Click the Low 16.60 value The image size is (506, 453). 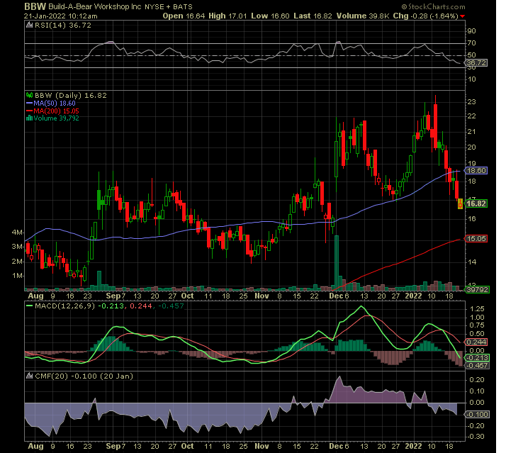[x=270, y=16]
